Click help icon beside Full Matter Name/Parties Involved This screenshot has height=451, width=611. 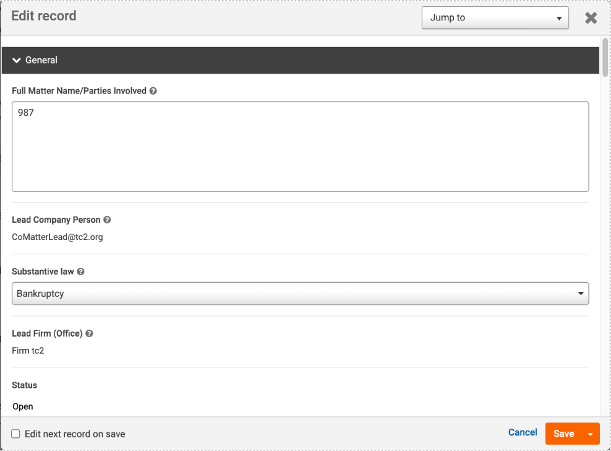tap(153, 91)
